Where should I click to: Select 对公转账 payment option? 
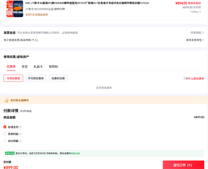click(x=5, y=141)
